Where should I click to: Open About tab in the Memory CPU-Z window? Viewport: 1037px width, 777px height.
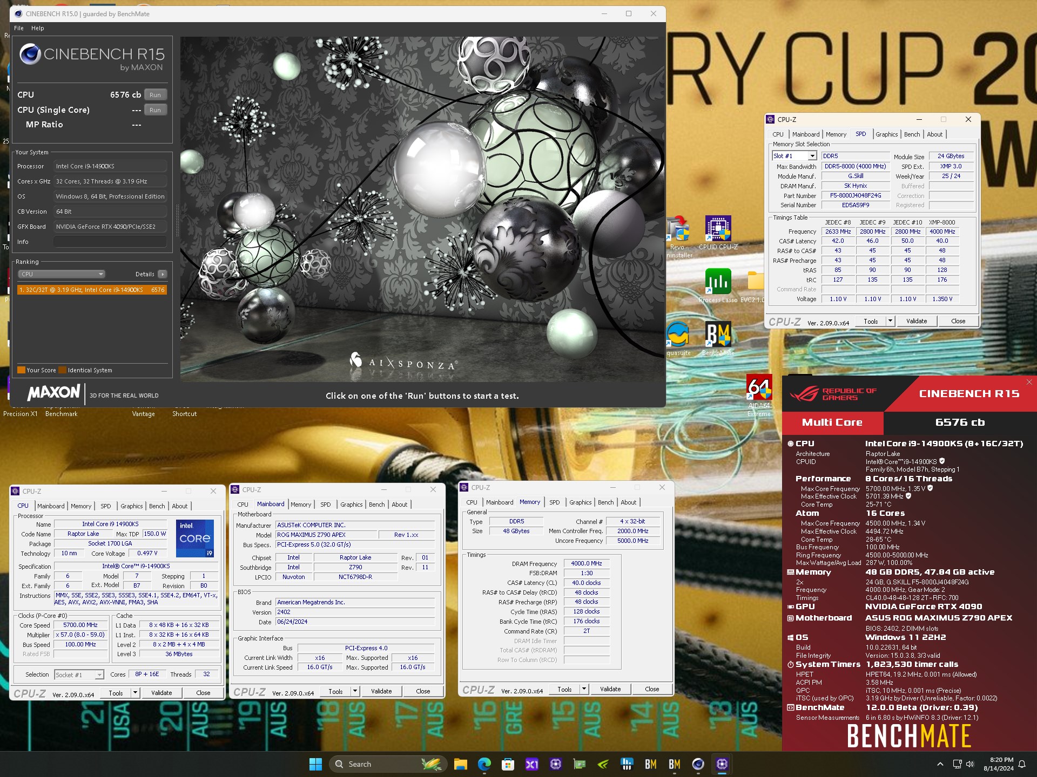point(628,502)
